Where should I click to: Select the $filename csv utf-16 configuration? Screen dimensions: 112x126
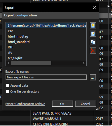46,25
